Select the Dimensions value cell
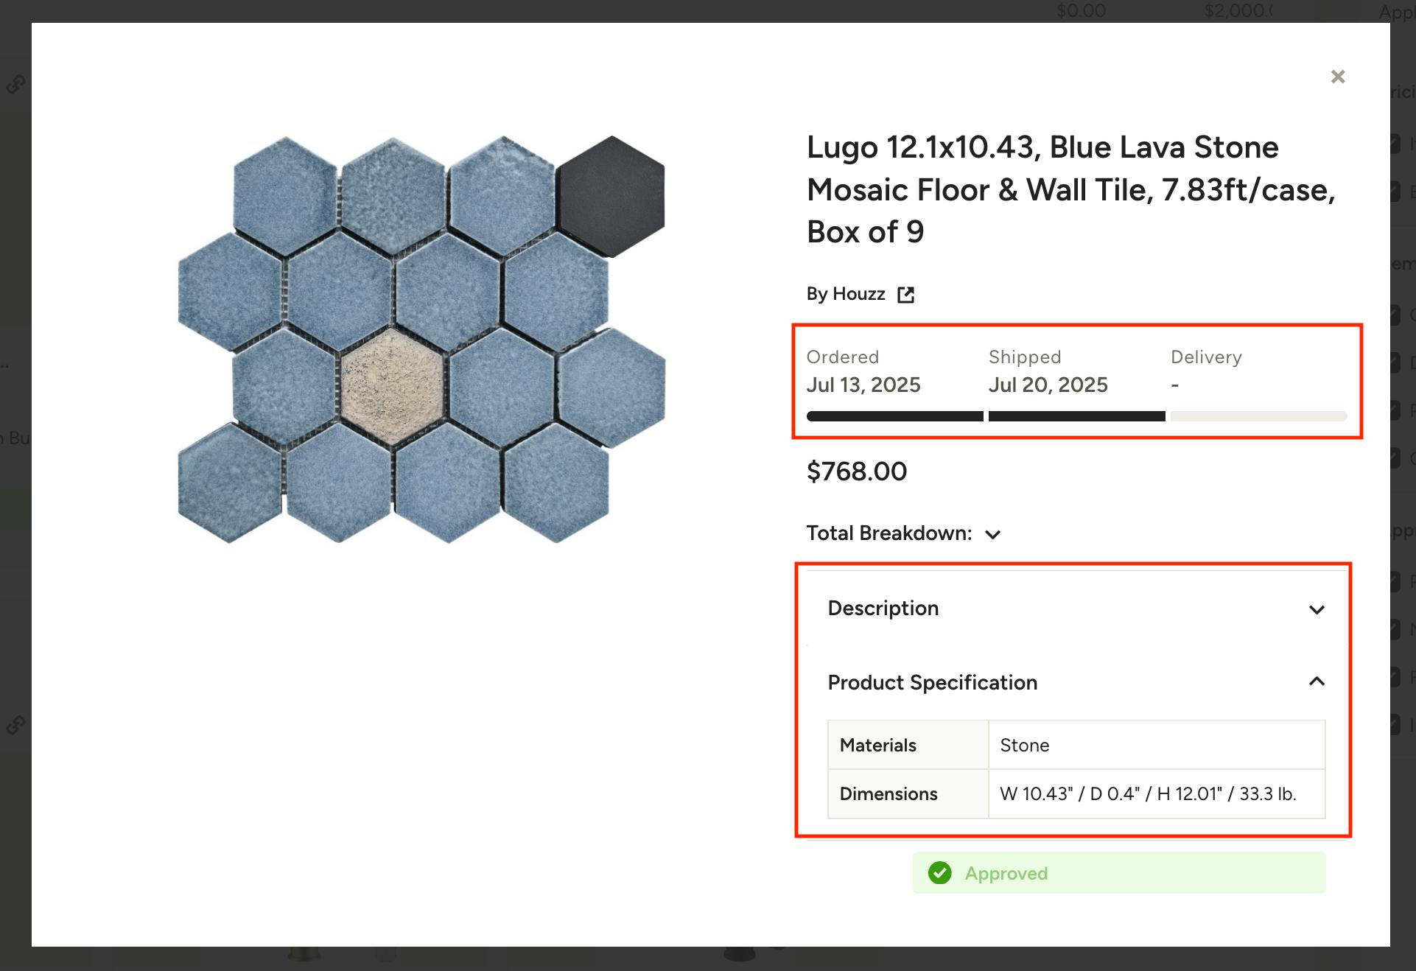 pyautogui.click(x=1155, y=793)
